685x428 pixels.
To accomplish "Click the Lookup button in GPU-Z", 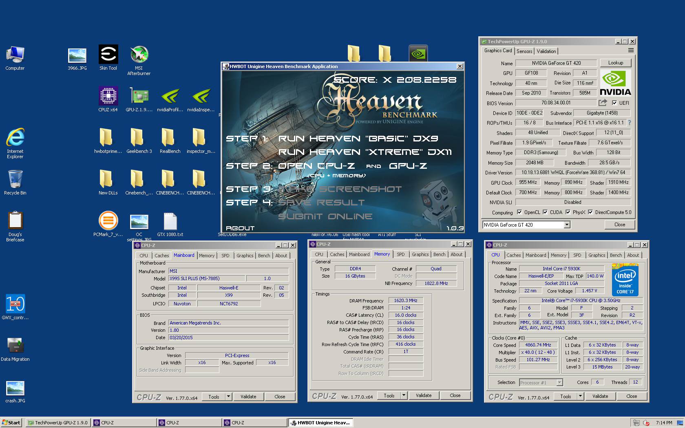I will coord(616,63).
